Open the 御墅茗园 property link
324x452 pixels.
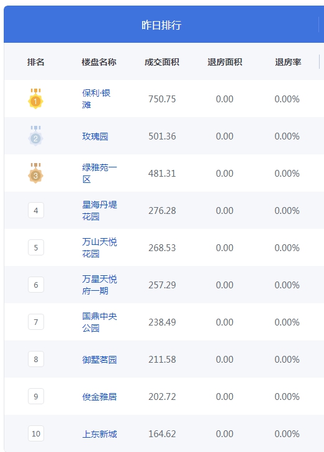(99, 360)
